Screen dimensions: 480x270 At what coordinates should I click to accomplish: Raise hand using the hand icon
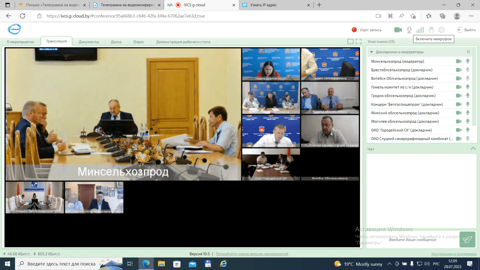click(x=431, y=30)
